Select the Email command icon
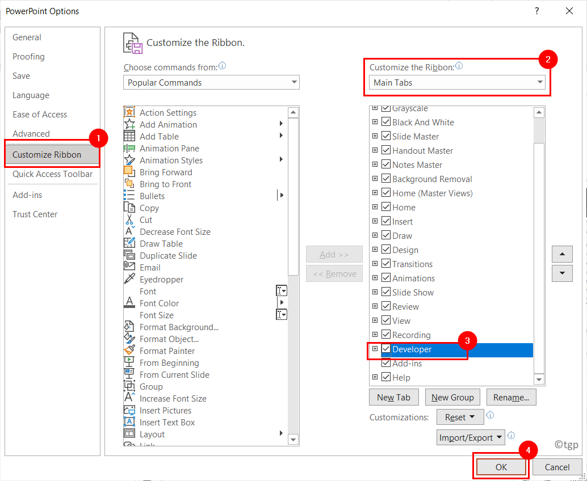The width and height of the screenshot is (587, 481). 129,267
